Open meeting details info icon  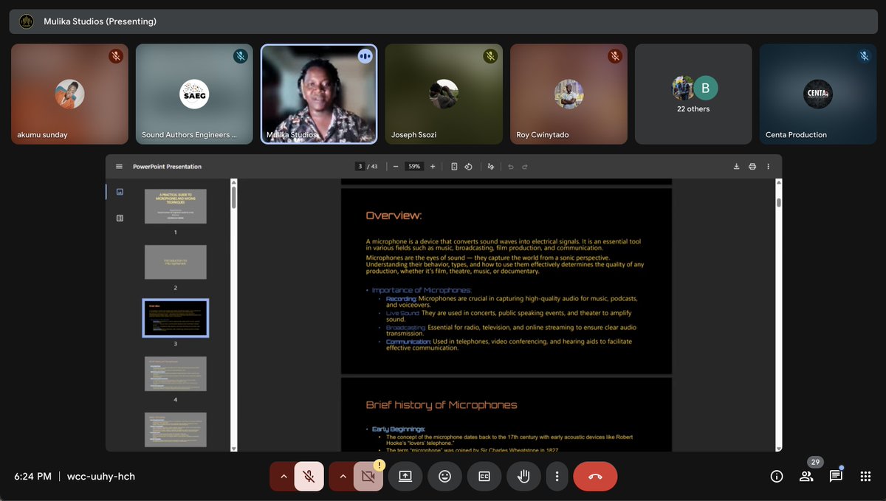[777, 477]
